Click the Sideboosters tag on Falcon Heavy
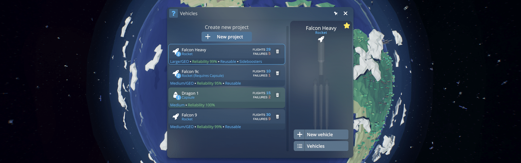Screen dimensions: 521x163 [x=250, y=62]
